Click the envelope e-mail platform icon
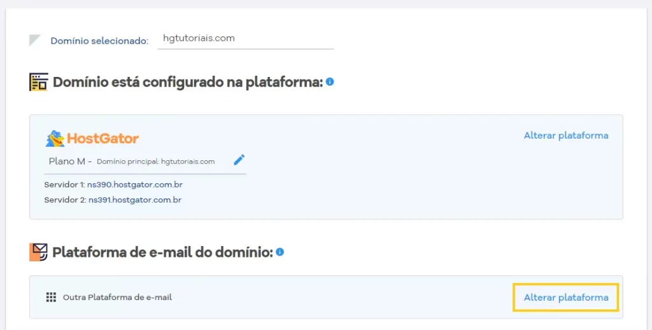This screenshot has height=330, width=652. point(38,252)
